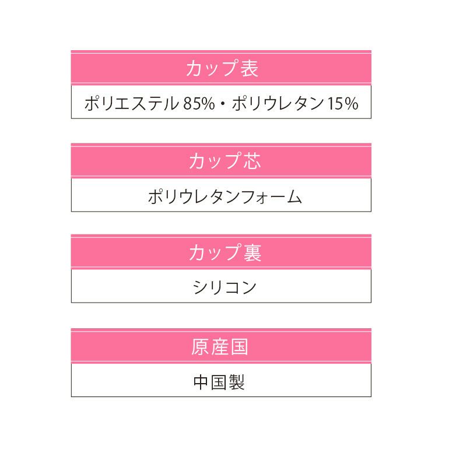The width and height of the screenshot is (449, 449).
Task: Click the 国 character in the 原産国 header
Action: (238, 346)
